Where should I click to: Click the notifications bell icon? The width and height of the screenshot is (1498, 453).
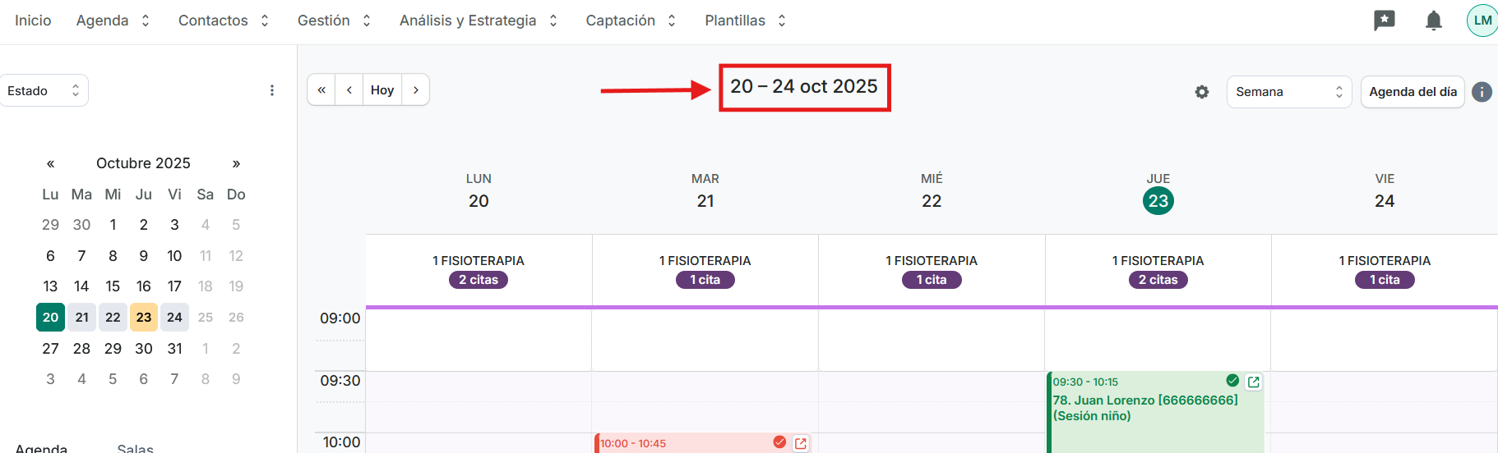click(x=1433, y=21)
